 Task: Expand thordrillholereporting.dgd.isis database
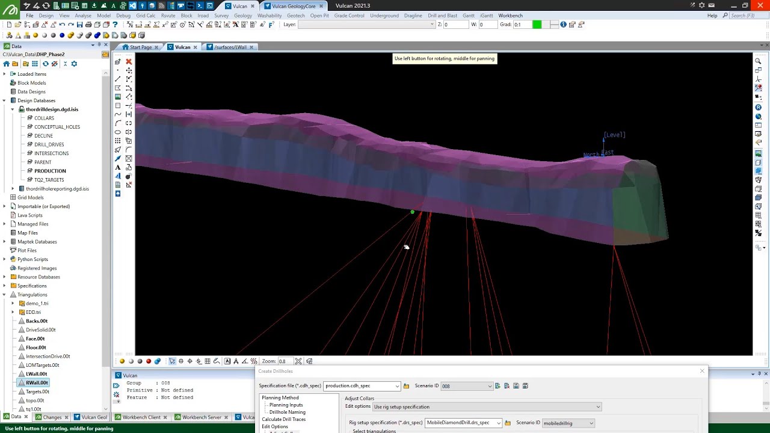[x=13, y=189]
